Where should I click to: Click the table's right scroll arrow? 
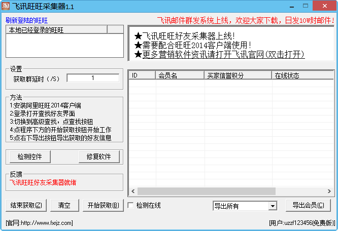[329, 191]
